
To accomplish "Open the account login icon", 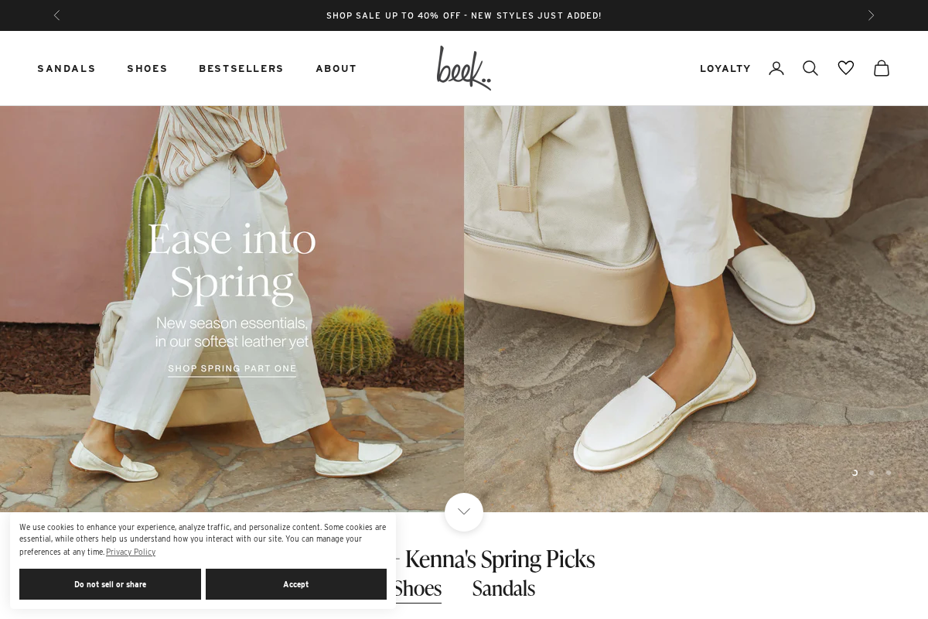I will (x=776, y=68).
